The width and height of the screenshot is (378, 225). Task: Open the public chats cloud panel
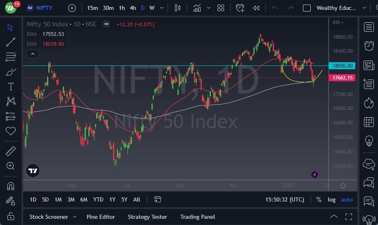369,164
